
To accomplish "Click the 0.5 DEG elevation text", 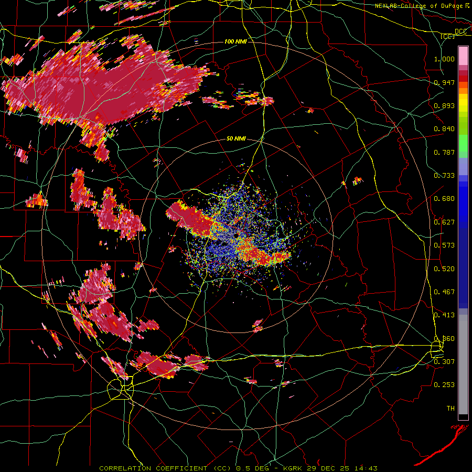I will point(252,468).
